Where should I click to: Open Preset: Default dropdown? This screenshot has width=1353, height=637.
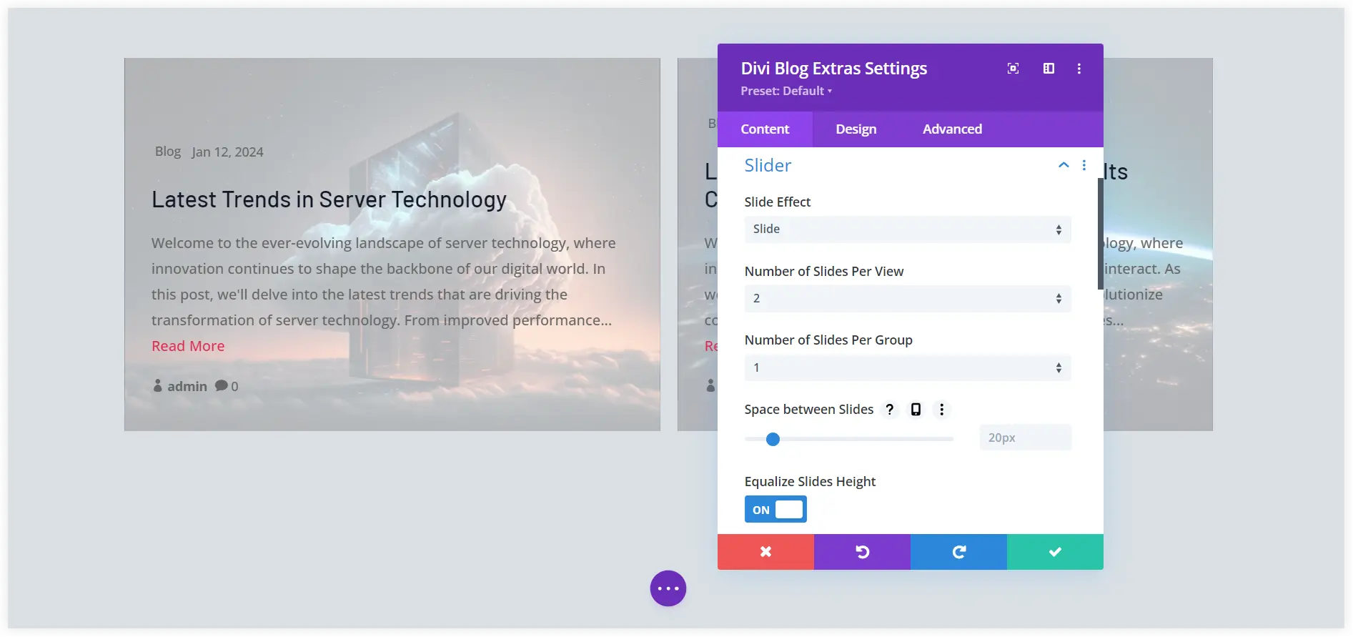tap(786, 91)
